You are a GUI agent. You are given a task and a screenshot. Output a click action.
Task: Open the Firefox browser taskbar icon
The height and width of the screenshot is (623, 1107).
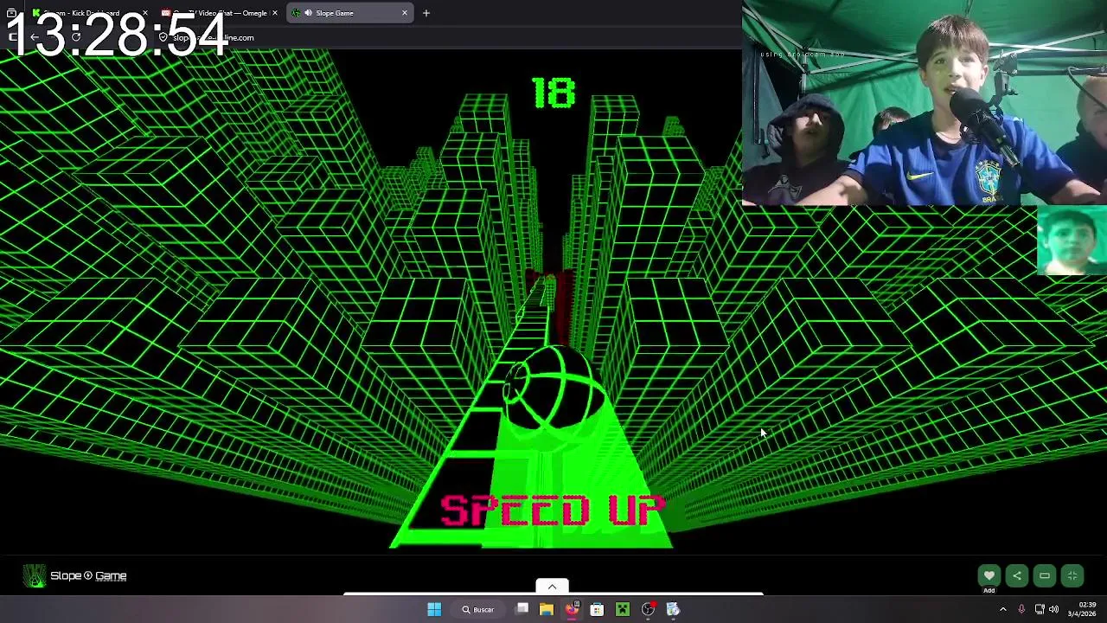[572, 609]
